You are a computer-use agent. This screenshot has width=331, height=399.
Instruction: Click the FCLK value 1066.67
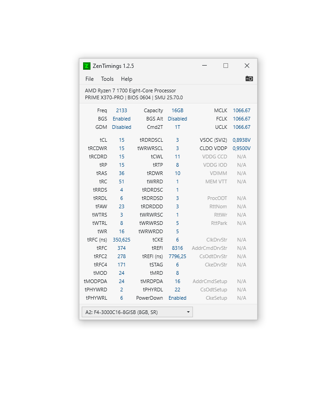tap(241, 119)
